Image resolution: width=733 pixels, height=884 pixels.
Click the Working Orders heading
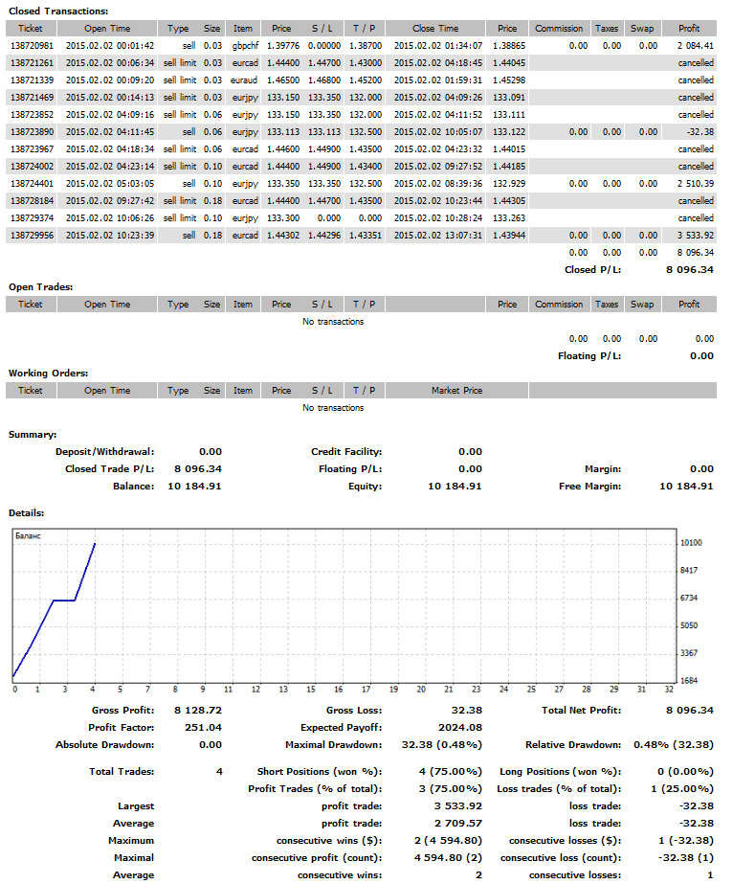[x=49, y=374]
